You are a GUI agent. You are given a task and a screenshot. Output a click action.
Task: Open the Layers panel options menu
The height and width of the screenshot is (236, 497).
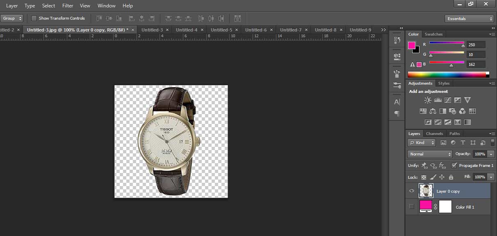492,134
